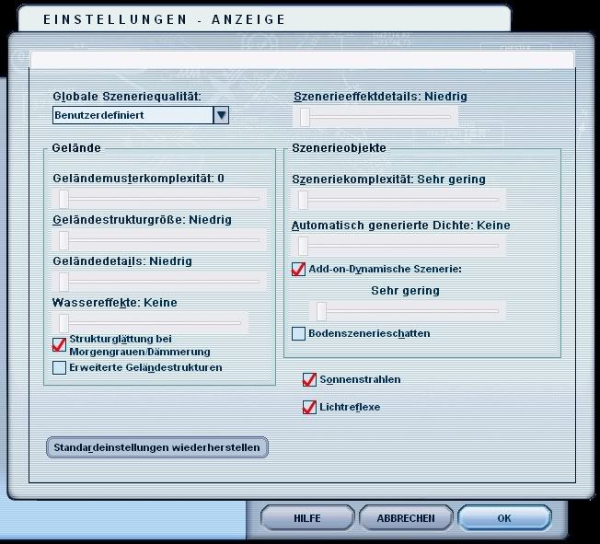The image size is (600, 544).
Task: Click the Benutzerdefiniert combo box field
Action: [133, 115]
